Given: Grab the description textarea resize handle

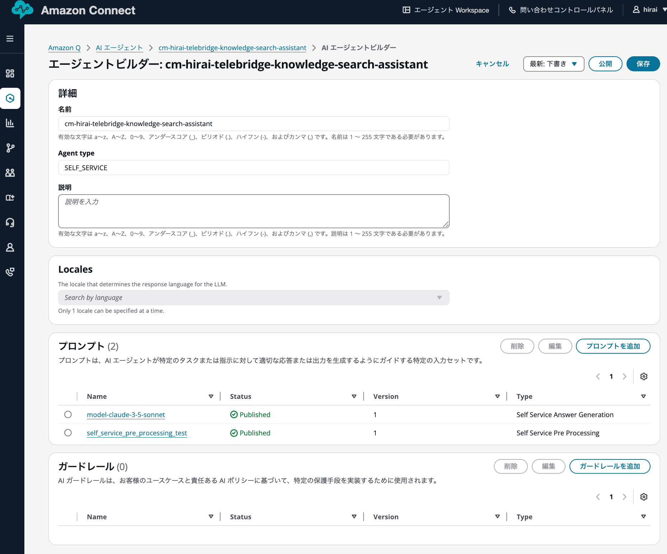Looking at the screenshot, I should pyautogui.click(x=446, y=224).
